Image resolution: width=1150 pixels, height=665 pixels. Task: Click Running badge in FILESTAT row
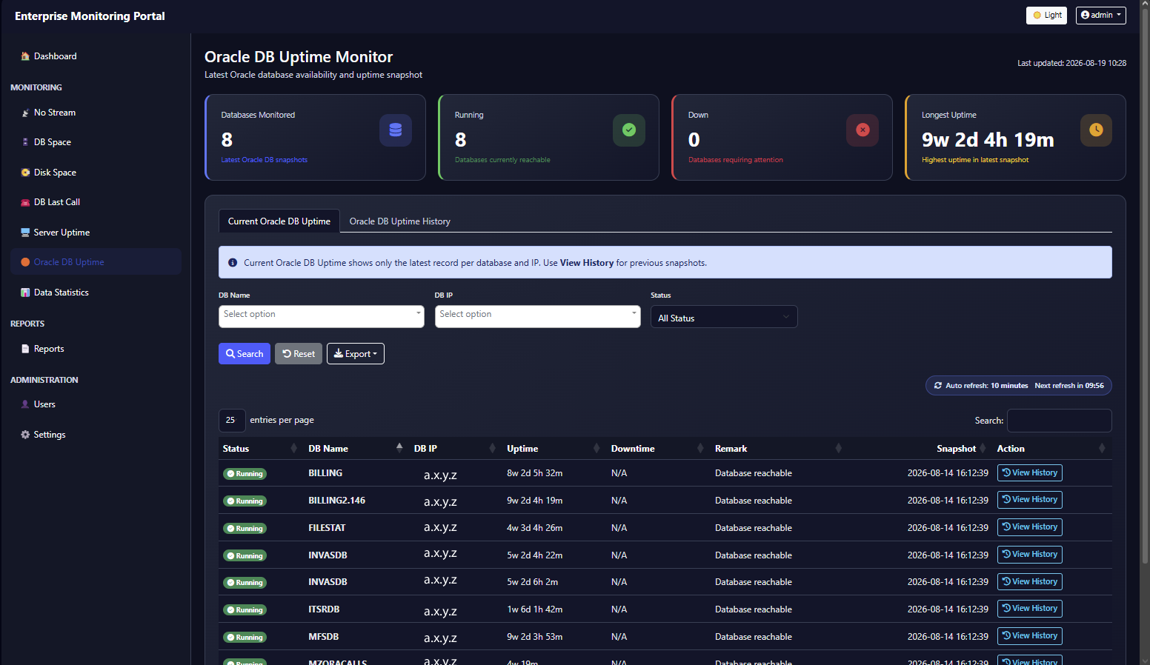coord(245,529)
